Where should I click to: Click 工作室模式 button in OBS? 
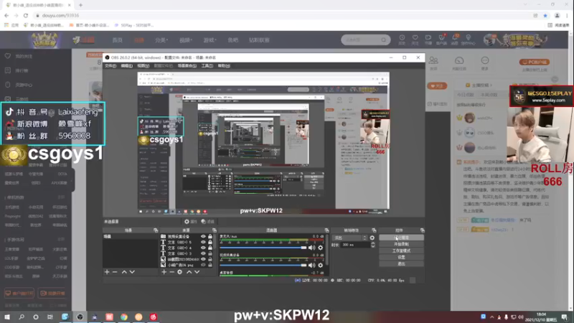coord(401,251)
